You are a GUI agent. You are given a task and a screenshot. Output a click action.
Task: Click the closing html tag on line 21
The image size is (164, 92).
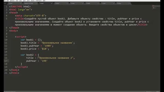click(x=14, y=73)
